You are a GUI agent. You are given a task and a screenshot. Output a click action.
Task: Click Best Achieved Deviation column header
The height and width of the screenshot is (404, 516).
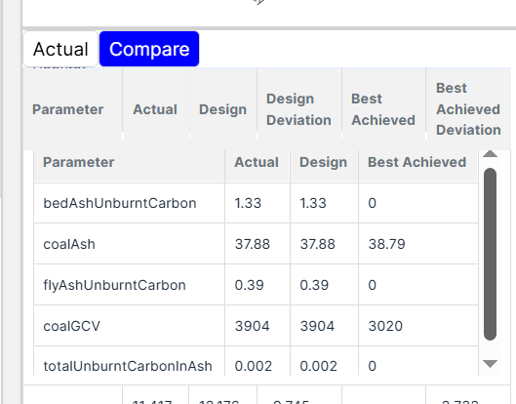[468, 109]
